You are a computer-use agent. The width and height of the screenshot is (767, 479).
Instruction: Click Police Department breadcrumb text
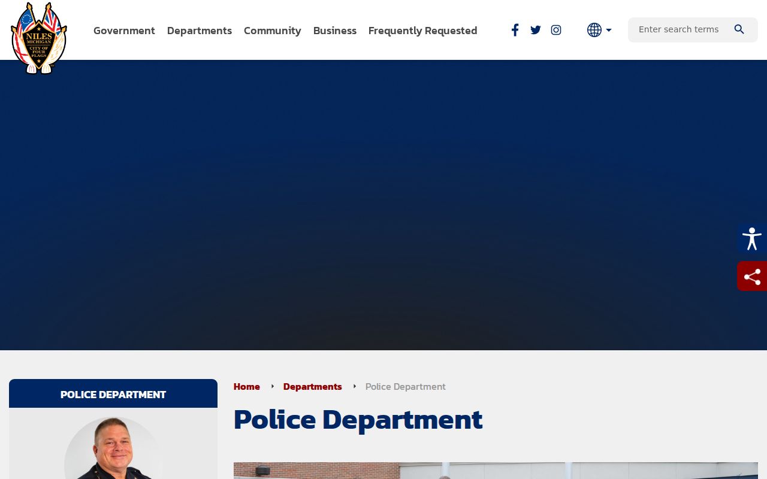pos(406,387)
